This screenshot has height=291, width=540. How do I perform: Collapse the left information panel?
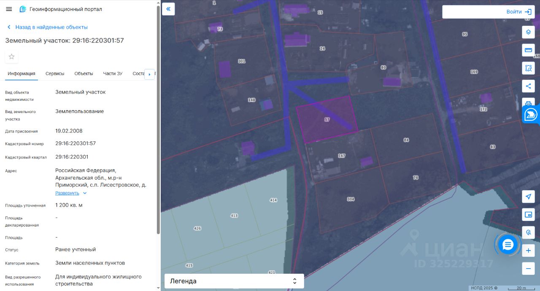(168, 9)
